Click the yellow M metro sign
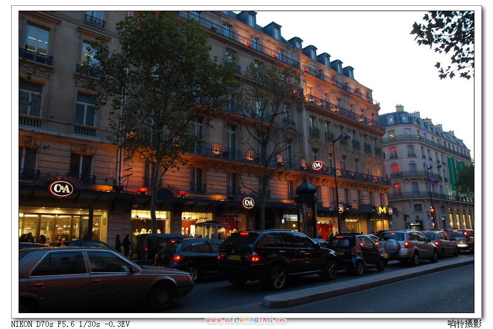 coord(382,210)
